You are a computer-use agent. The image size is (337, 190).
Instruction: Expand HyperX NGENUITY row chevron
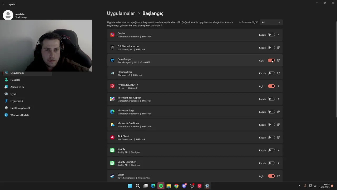click(x=278, y=86)
